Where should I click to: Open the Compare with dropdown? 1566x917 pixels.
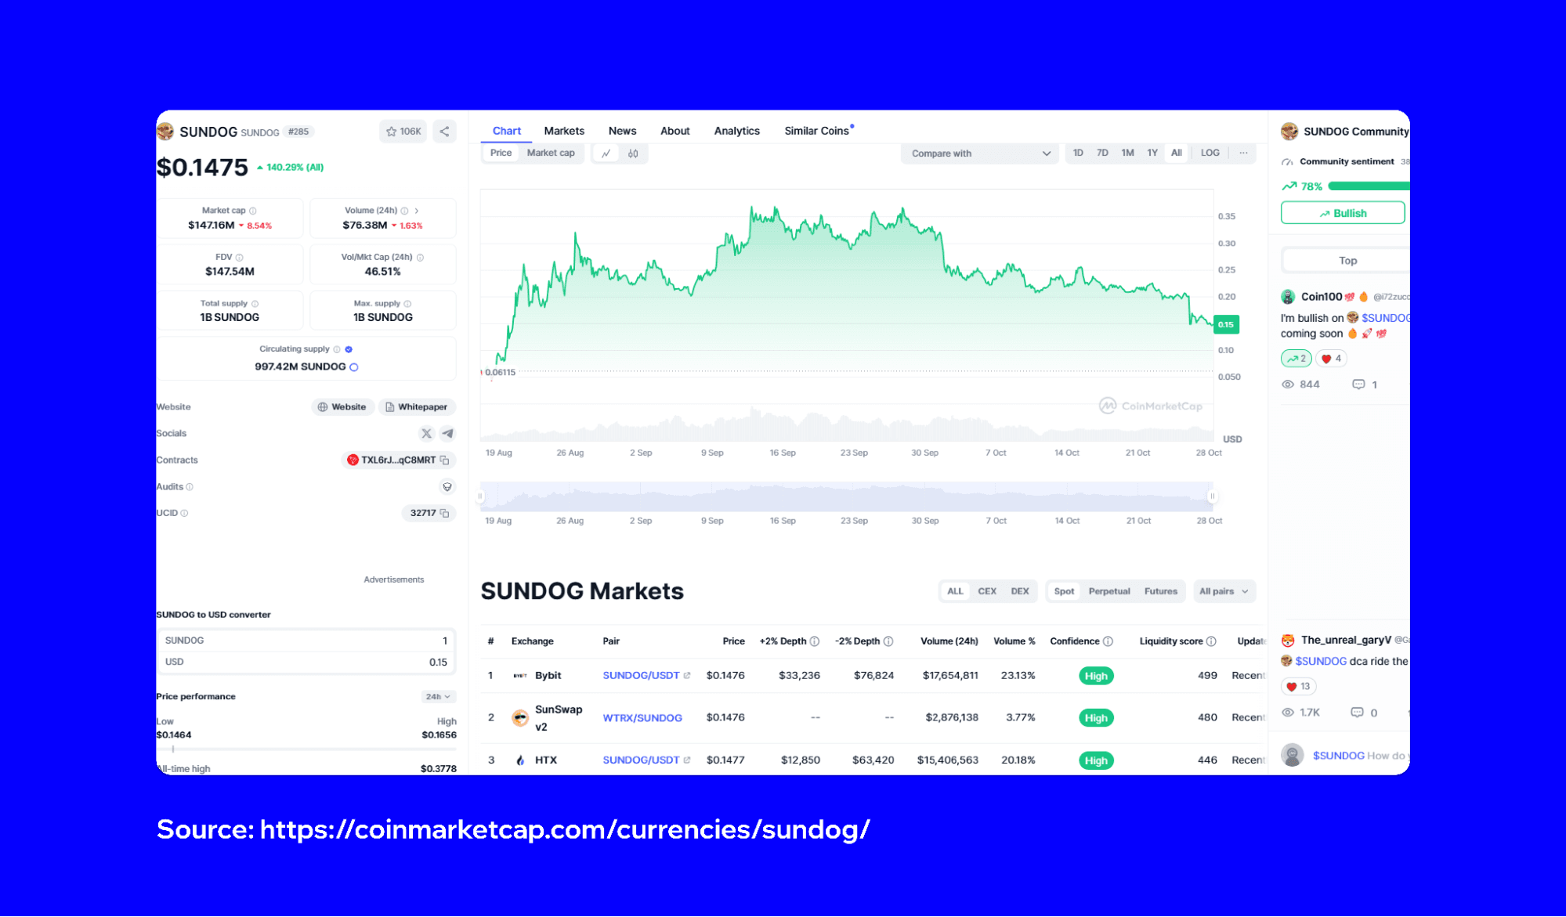click(979, 153)
